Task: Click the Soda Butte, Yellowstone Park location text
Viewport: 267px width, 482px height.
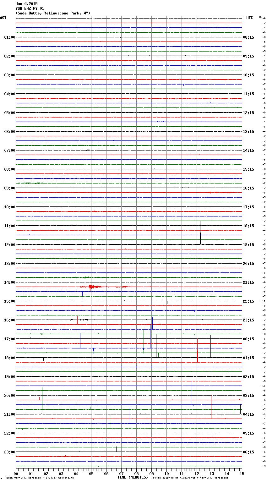Action: tap(53, 13)
